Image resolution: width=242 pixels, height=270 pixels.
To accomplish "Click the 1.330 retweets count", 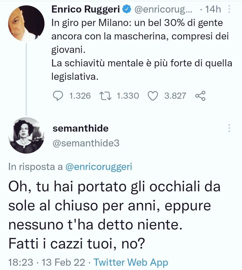I will pos(128,96).
